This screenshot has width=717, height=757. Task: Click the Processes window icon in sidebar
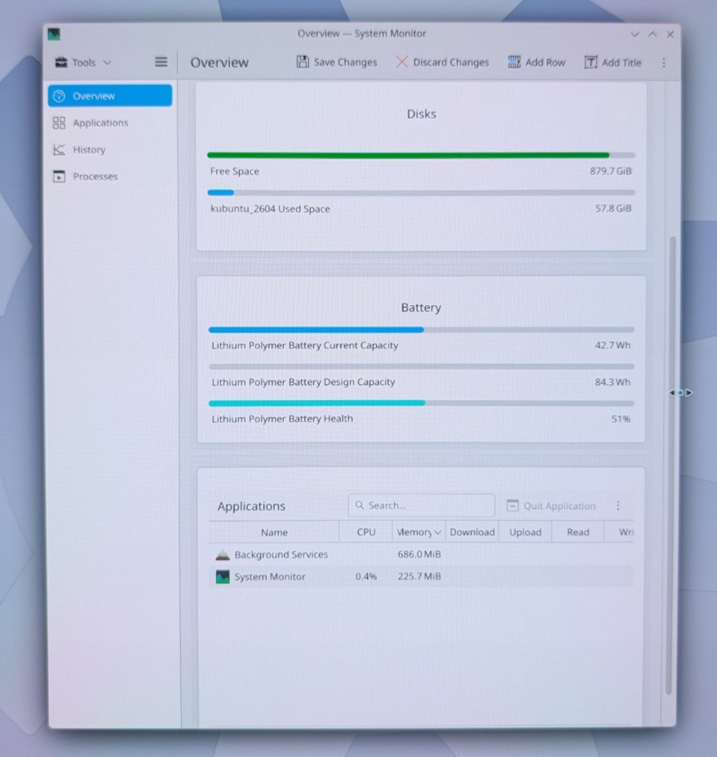click(59, 176)
